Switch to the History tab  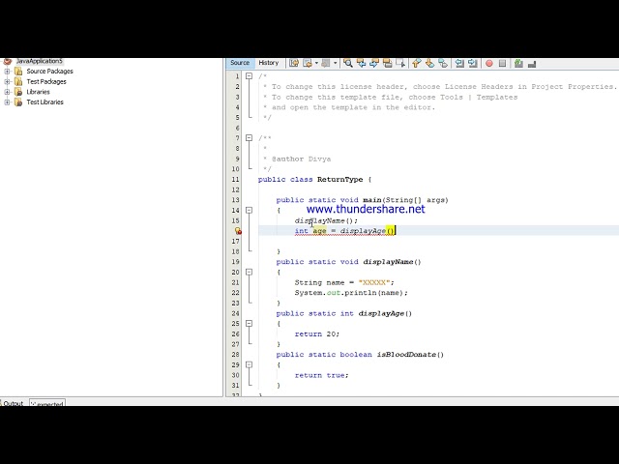point(269,63)
